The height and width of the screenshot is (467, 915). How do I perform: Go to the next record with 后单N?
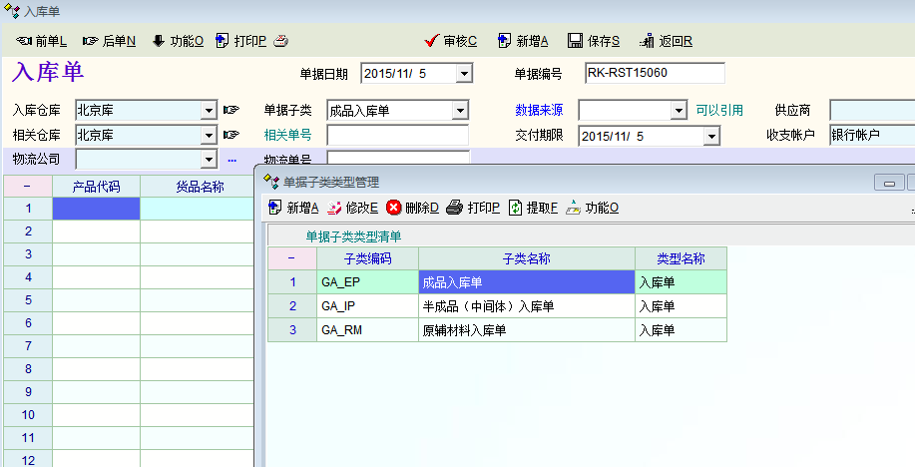coord(109,41)
